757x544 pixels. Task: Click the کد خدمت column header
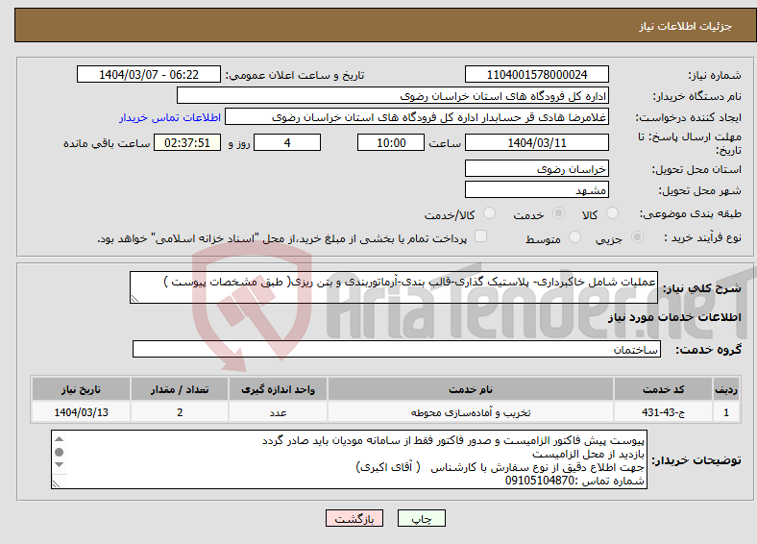click(664, 389)
